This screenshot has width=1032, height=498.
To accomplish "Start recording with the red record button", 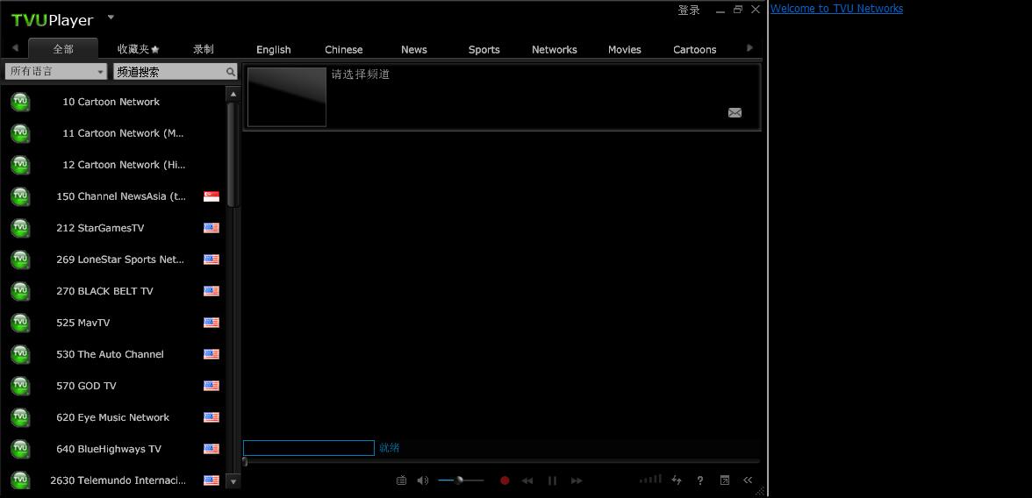I will (x=505, y=480).
